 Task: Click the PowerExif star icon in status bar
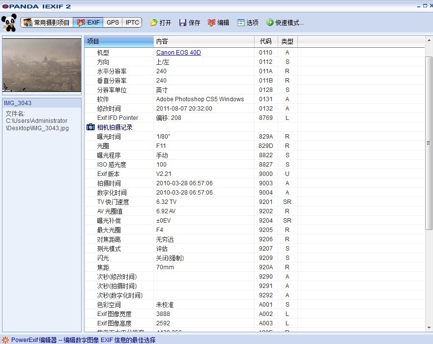(x=5, y=340)
